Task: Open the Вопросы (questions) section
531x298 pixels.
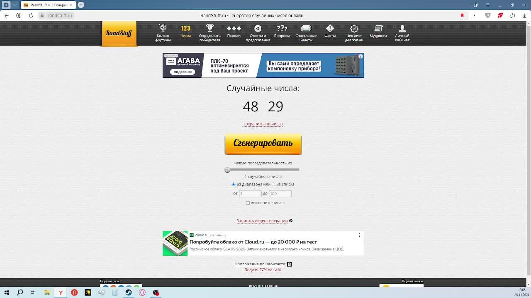Action: (x=282, y=31)
